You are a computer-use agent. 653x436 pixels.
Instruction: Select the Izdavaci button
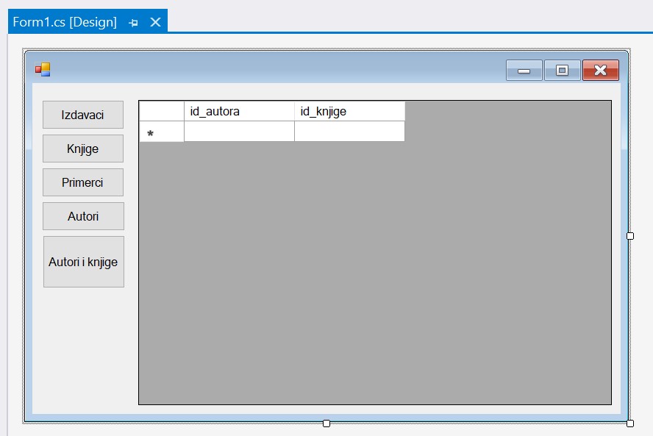(83, 115)
